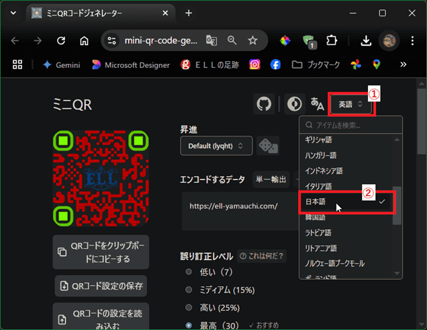The width and height of the screenshot is (427, 330).
Task: Click QRコードをクリップボードにコピーする button
Action: [101, 252]
